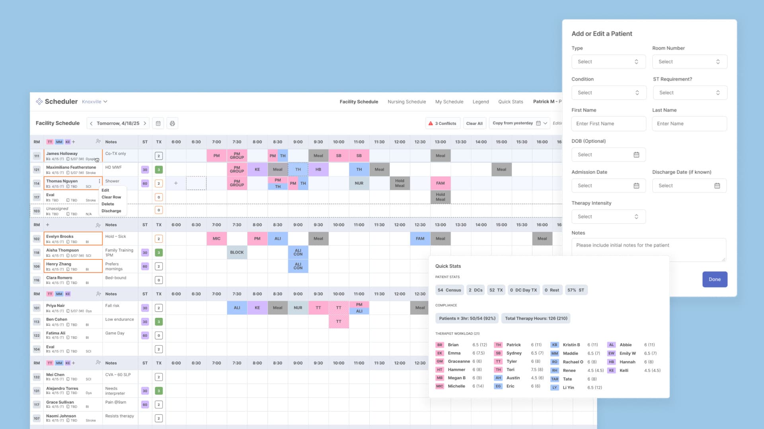Viewport: 764px width, 429px height.
Task: Open the calendar date picker icon
Action: pos(158,124)
